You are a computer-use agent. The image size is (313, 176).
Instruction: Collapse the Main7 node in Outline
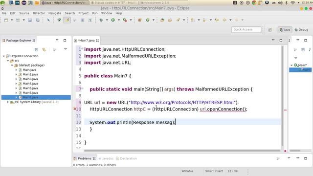point(291,65)
